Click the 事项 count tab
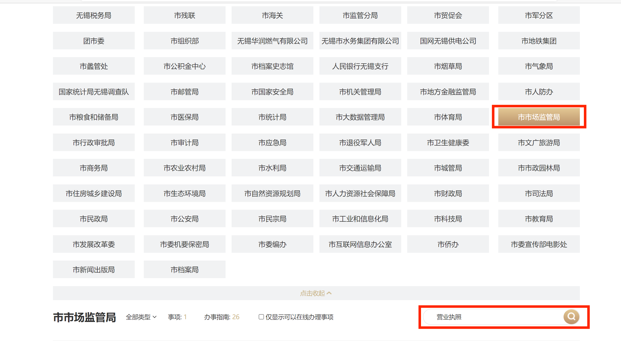Viewport: 621px width, 349px height. point(177,317)
